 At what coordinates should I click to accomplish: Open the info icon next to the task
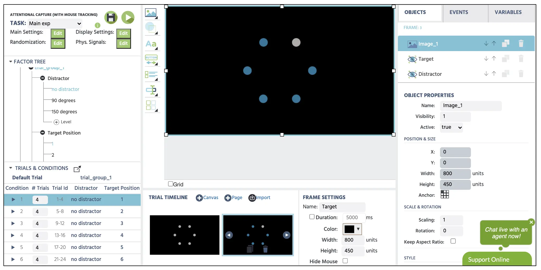pos(97,25)
